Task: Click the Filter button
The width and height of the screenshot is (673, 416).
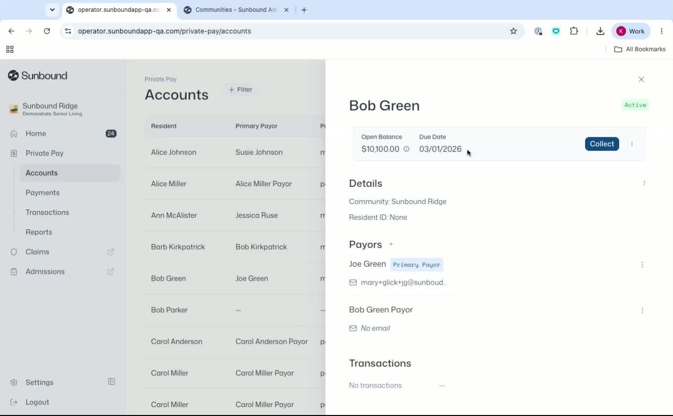Action: click(x=240, y=89)
